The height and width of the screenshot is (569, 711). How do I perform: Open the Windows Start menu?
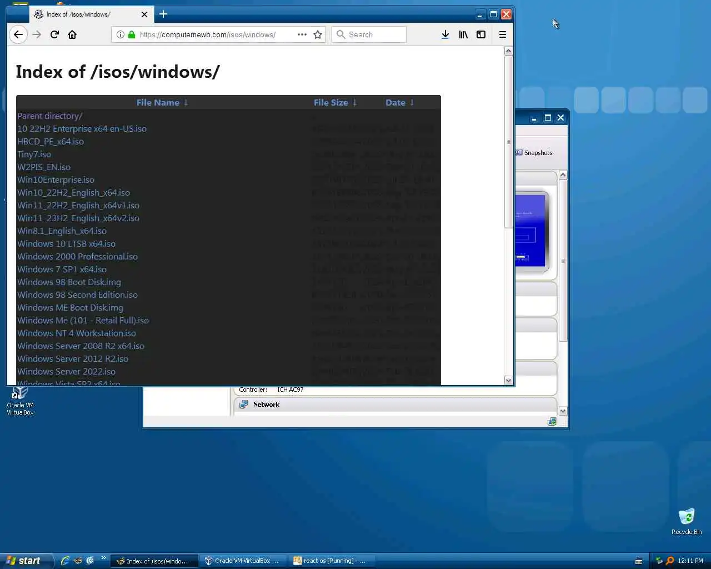point(26,561)
